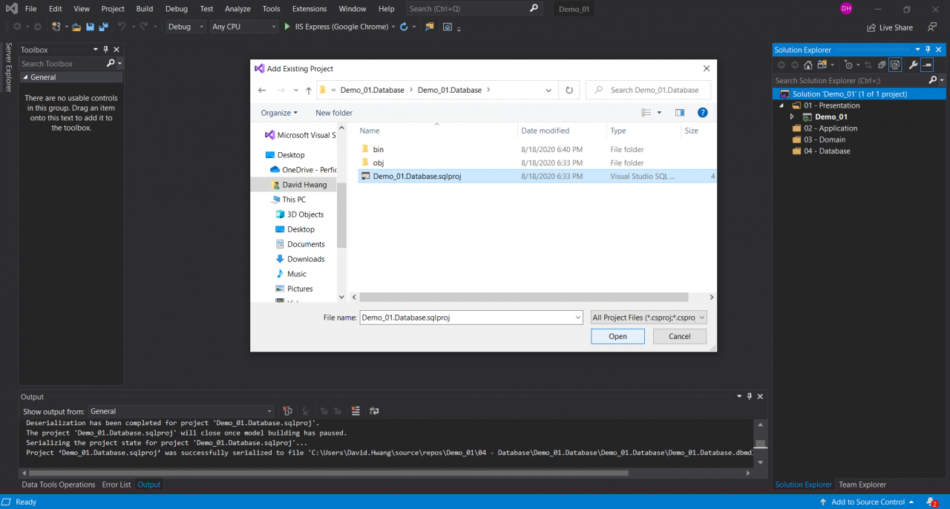Viewport: 950px width, 509px height.
Task: Click the Refresh icon beside address bar
Action: click(x=569, y=91)
